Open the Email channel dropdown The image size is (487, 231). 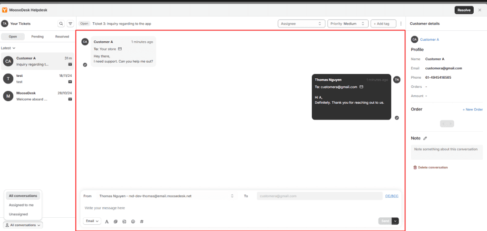(x=92, y=221)
